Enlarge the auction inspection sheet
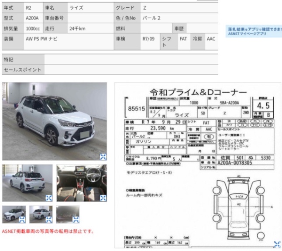The height and width of the screenshot is (251, 282). [x=277, y=244]
